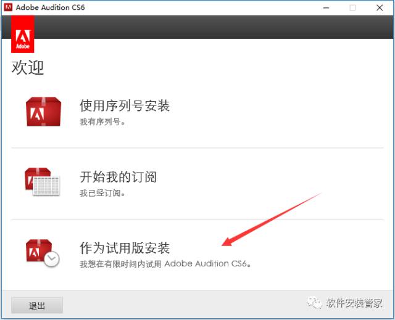This screenshot has height=320, width=395.
Task: Click the red serial number install box icon
Action: coord(43,112)
